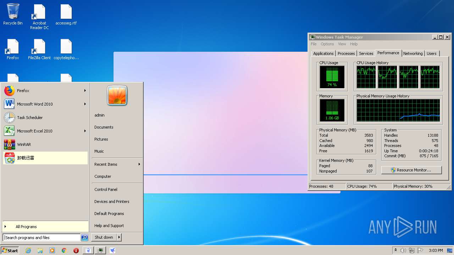
Task: Click the CPU Usage 74% meter
Action: pyautogui.click(x=332, y=77)
